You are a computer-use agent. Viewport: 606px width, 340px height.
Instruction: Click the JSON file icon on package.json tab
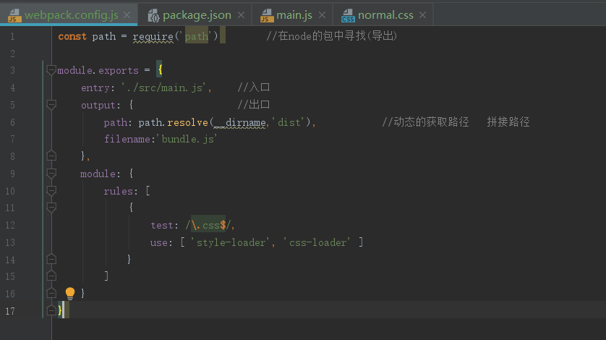point(153,15)
